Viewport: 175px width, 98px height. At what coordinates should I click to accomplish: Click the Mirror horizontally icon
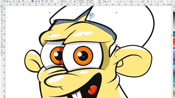pos(118,1)
